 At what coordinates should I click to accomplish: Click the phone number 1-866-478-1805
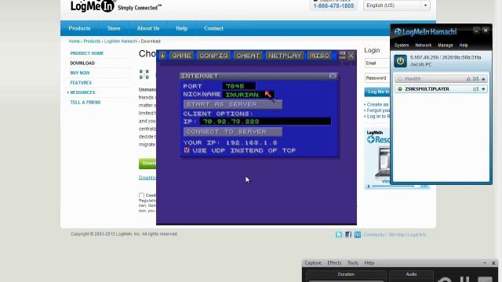coord(333,5)
